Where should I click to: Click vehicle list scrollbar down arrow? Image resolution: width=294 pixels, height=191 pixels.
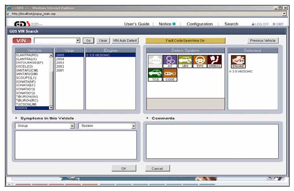tap(51, 108)
